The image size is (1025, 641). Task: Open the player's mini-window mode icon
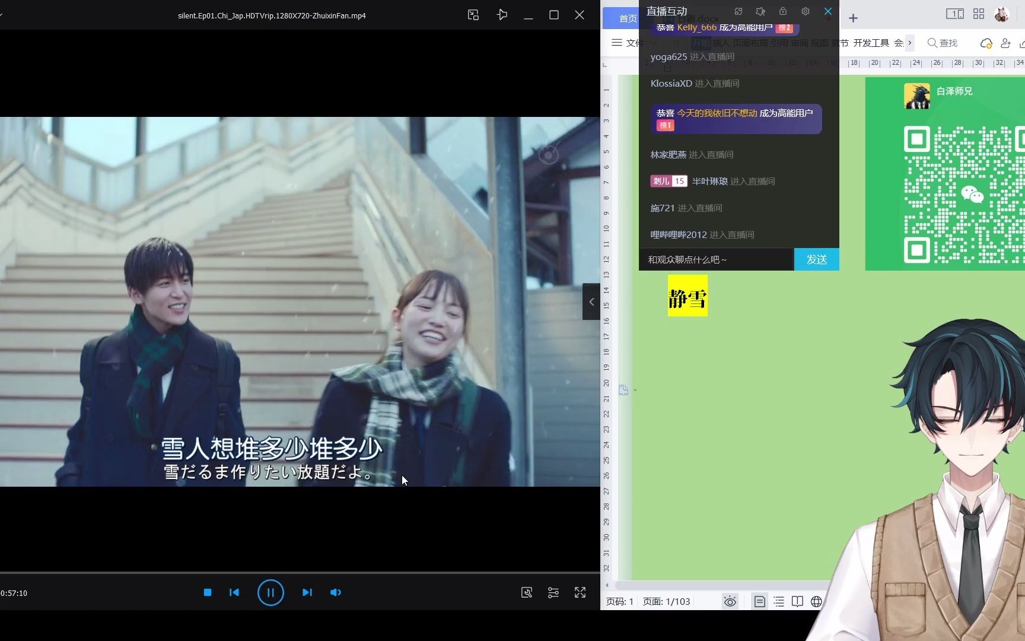click(x=473, y=15)
